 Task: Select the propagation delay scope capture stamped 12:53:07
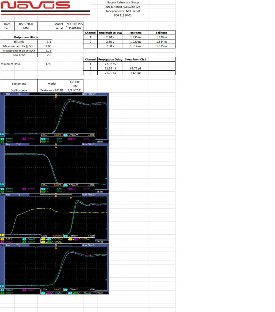tap(54, 218)
